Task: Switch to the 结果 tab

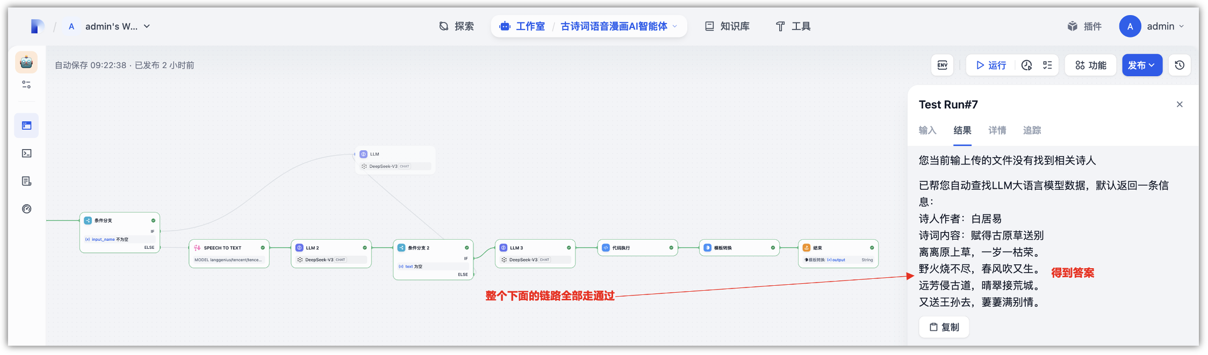Action: pyautogui.click(x=962, y=130)
